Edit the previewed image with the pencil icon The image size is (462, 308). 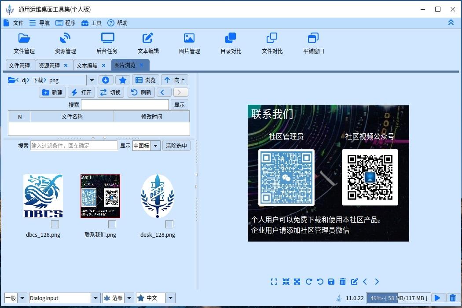tap(354, 282)
